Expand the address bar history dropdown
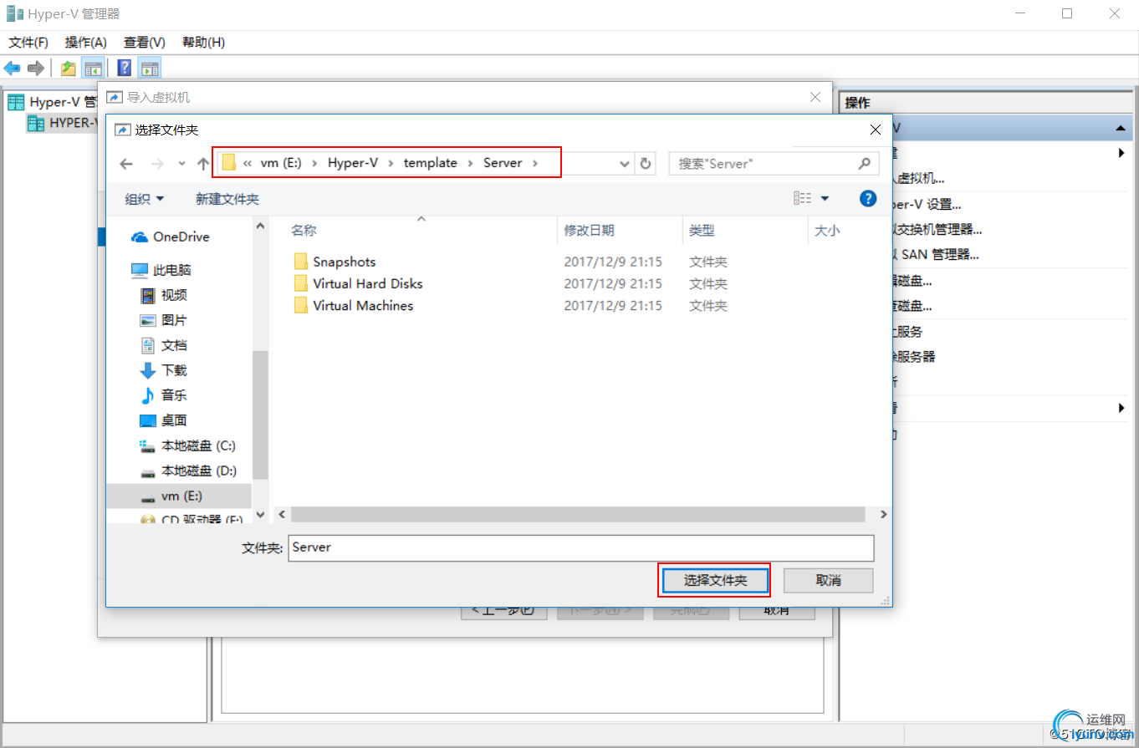 tap(624, 164)
